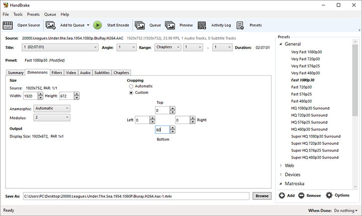Decrease the Height value with down arrow

point(76,98)
